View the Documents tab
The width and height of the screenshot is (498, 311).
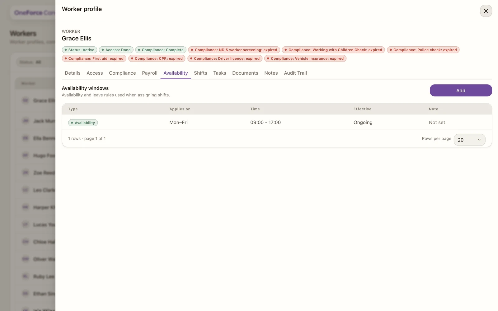(245, 73)
